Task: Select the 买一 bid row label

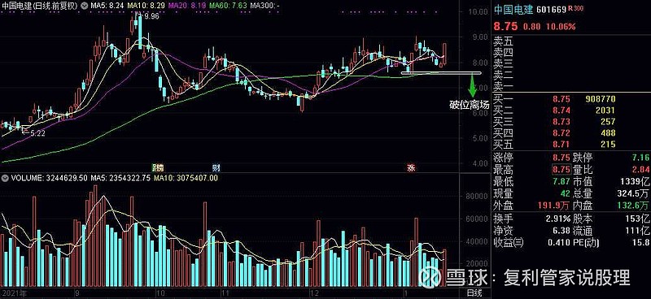Action: [503, 99]
